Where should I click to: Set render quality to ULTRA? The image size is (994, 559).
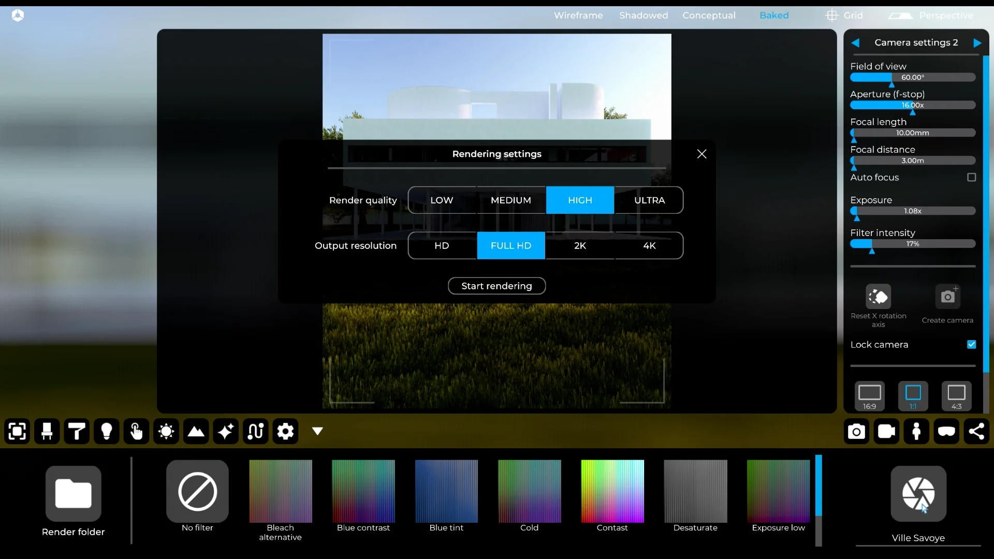649,200
